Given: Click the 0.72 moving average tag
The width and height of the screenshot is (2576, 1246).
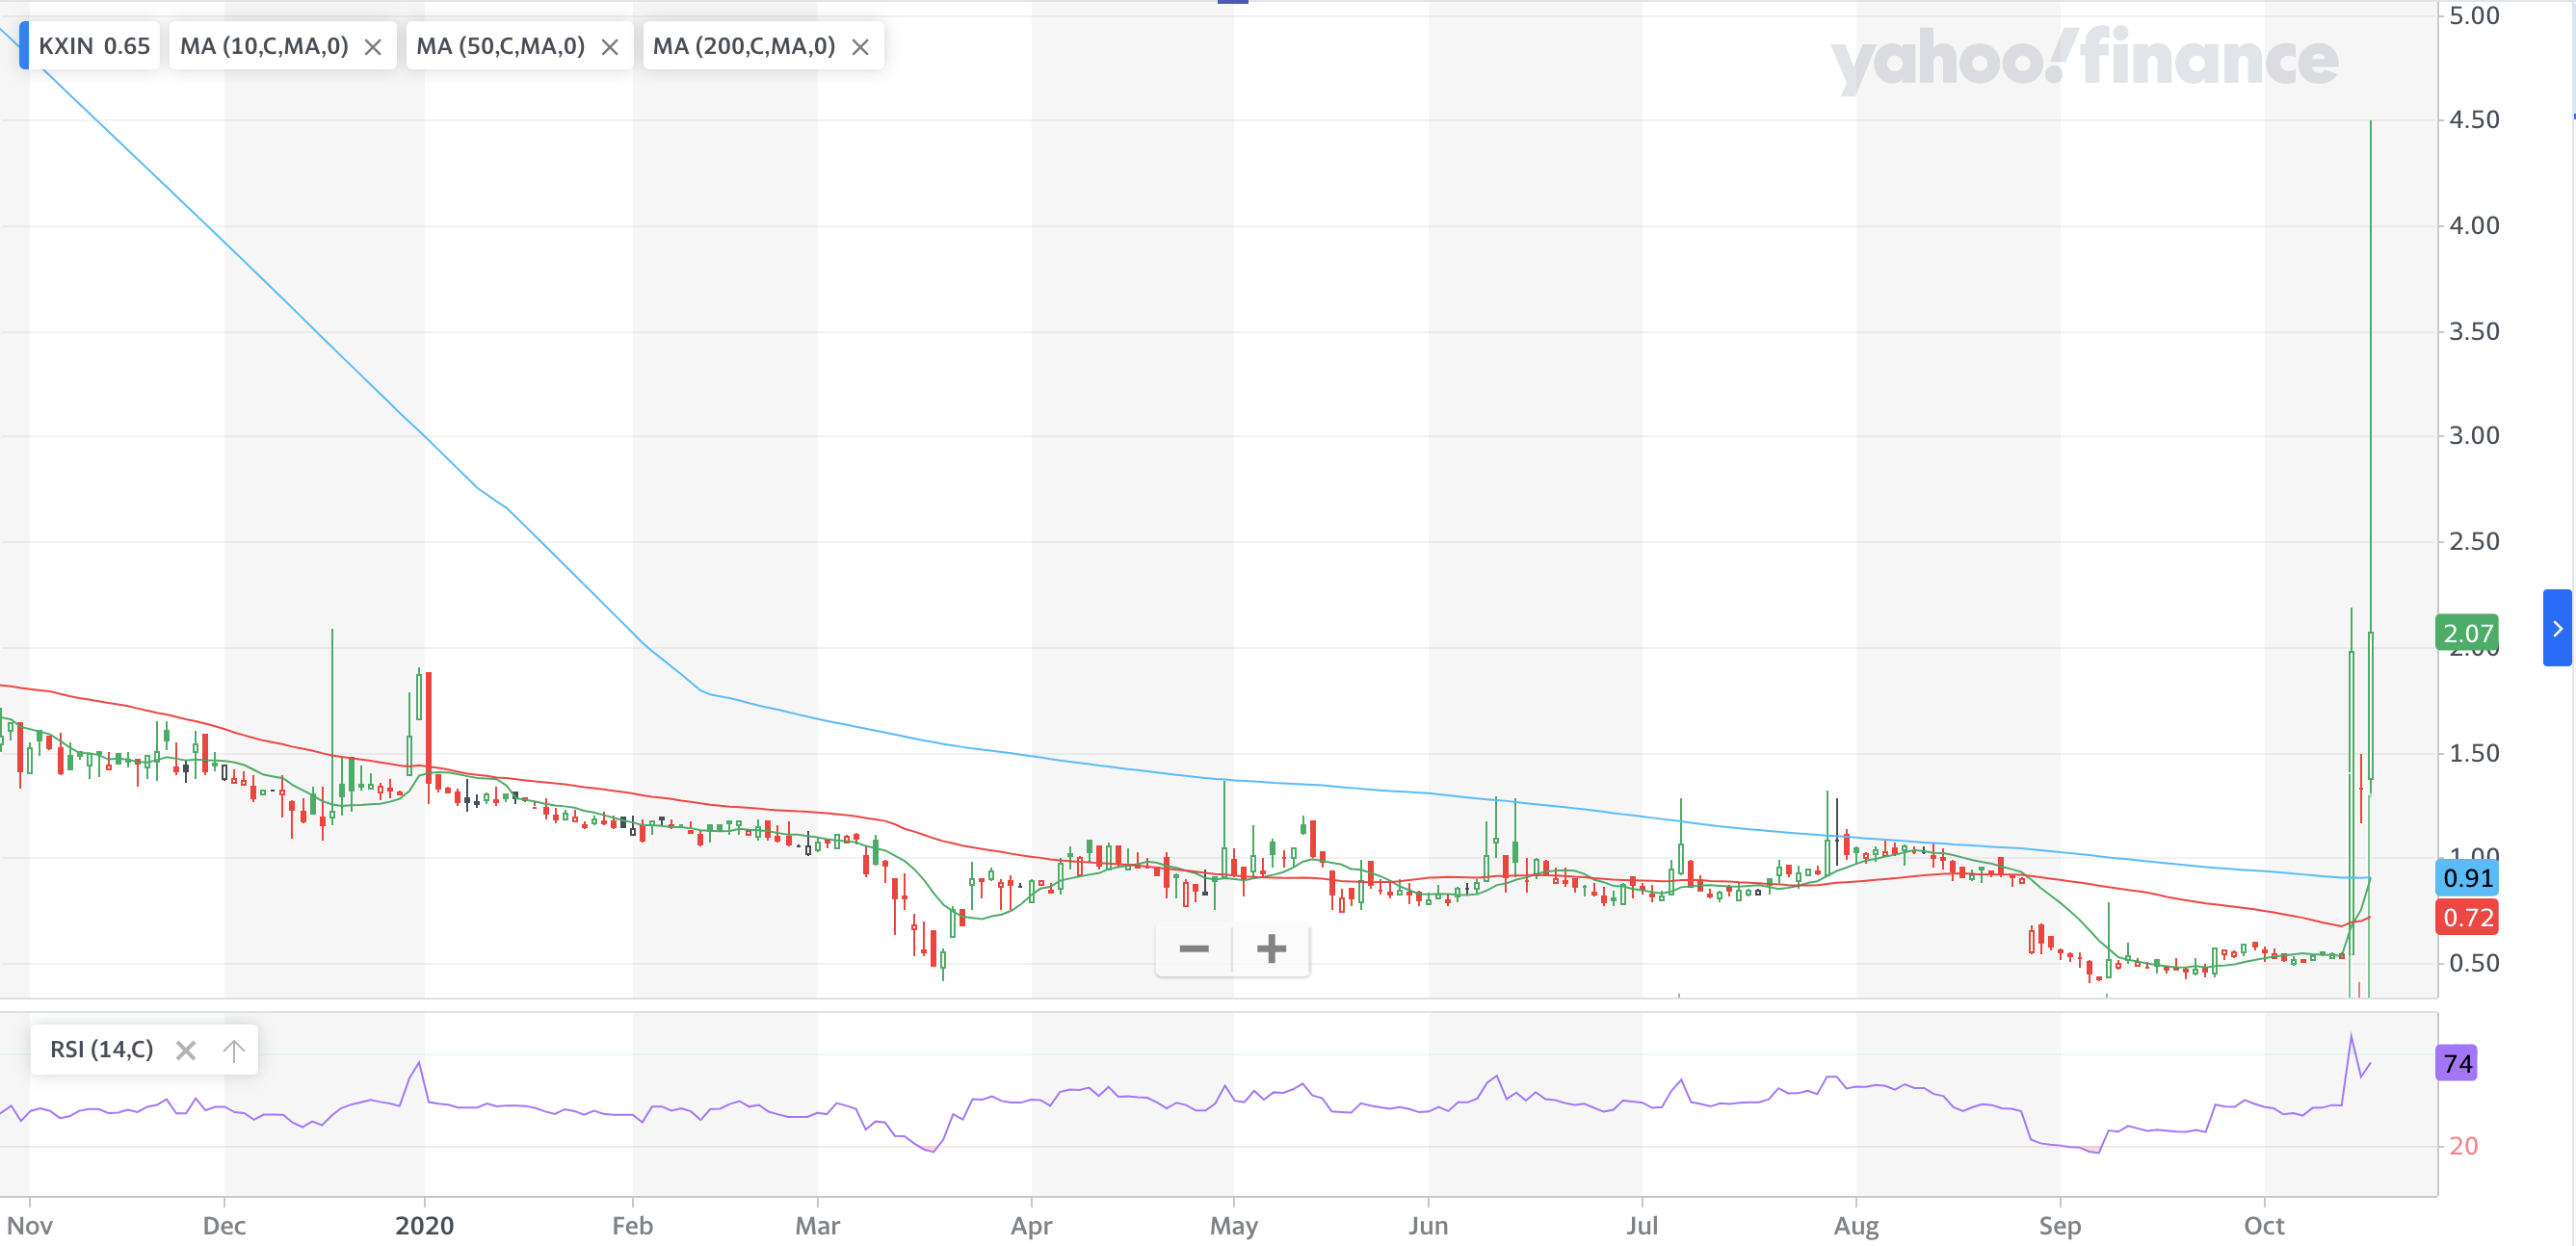Looking at the screenshot, I should pos(2467,917).
